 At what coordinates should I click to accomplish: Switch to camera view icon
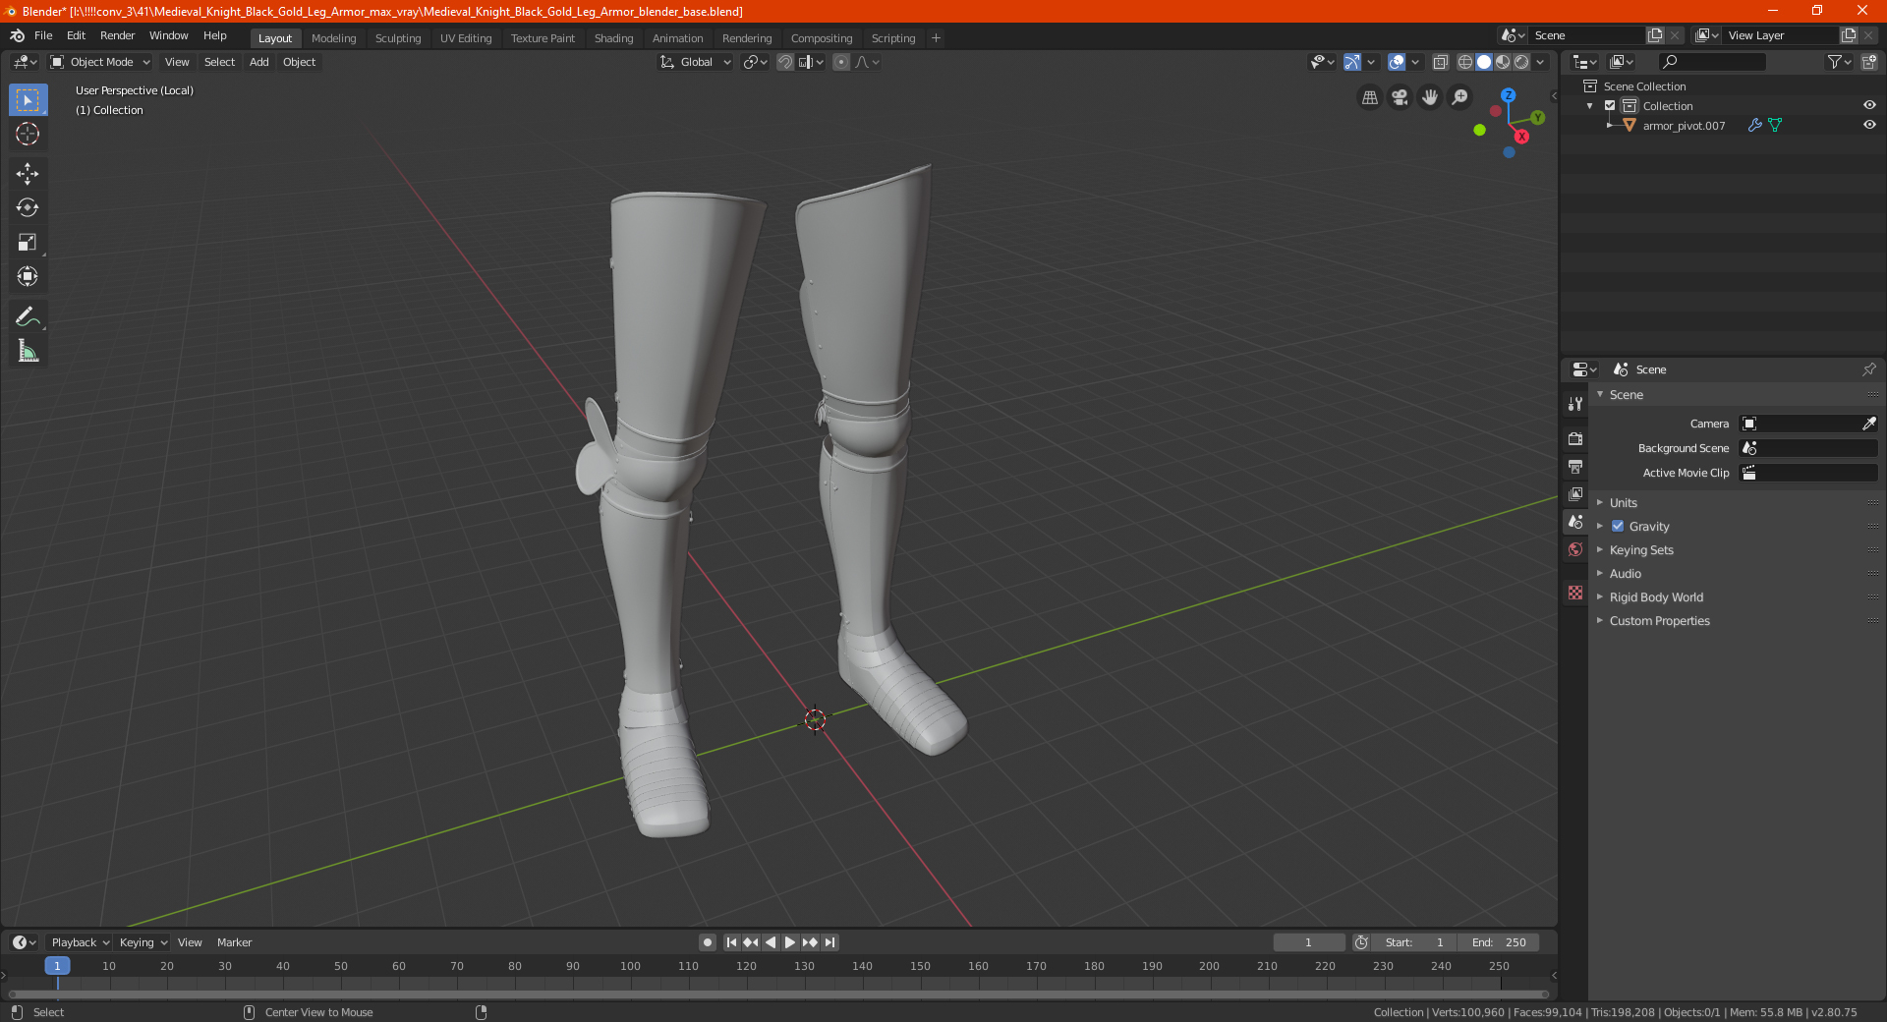coord(1400,97)
